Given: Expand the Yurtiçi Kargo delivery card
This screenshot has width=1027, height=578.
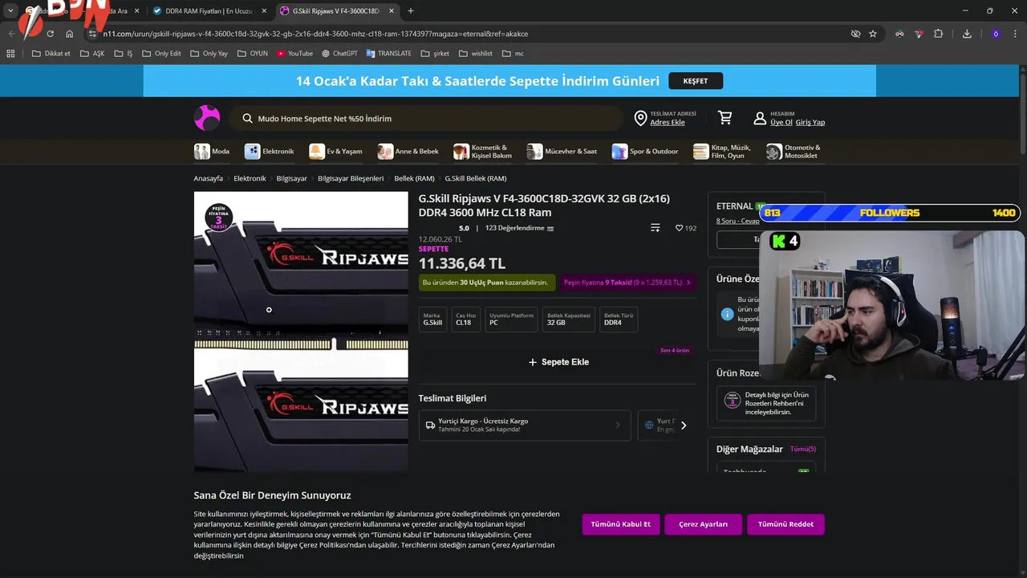Looking at the screenshot, I should (524, 425).
